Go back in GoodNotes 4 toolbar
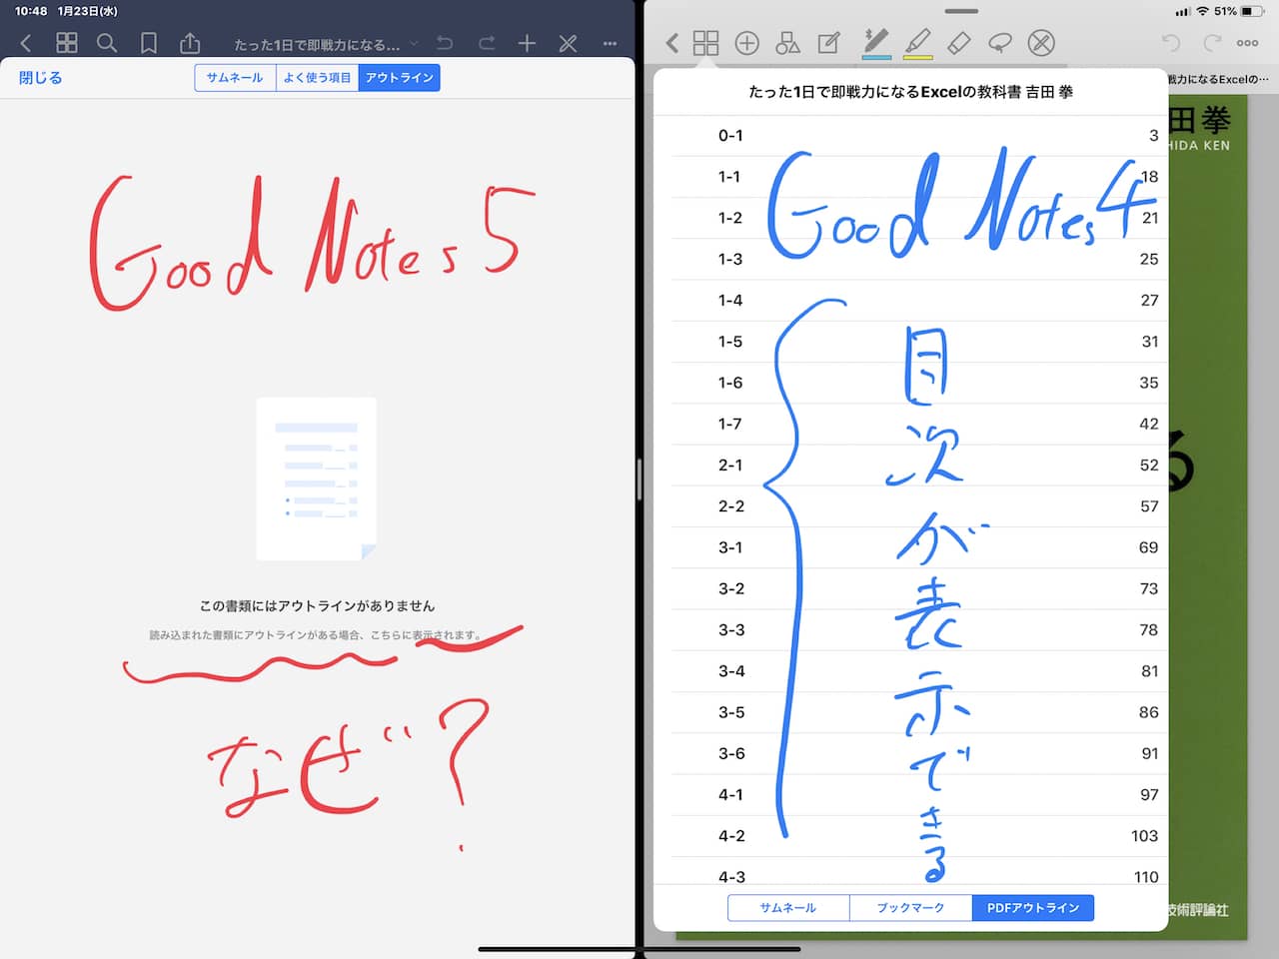 (x=672, y=43)
